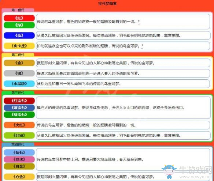Click the 《绿》 game version label
The width and height of the screenshot is (214, 181).
(19, 25)
